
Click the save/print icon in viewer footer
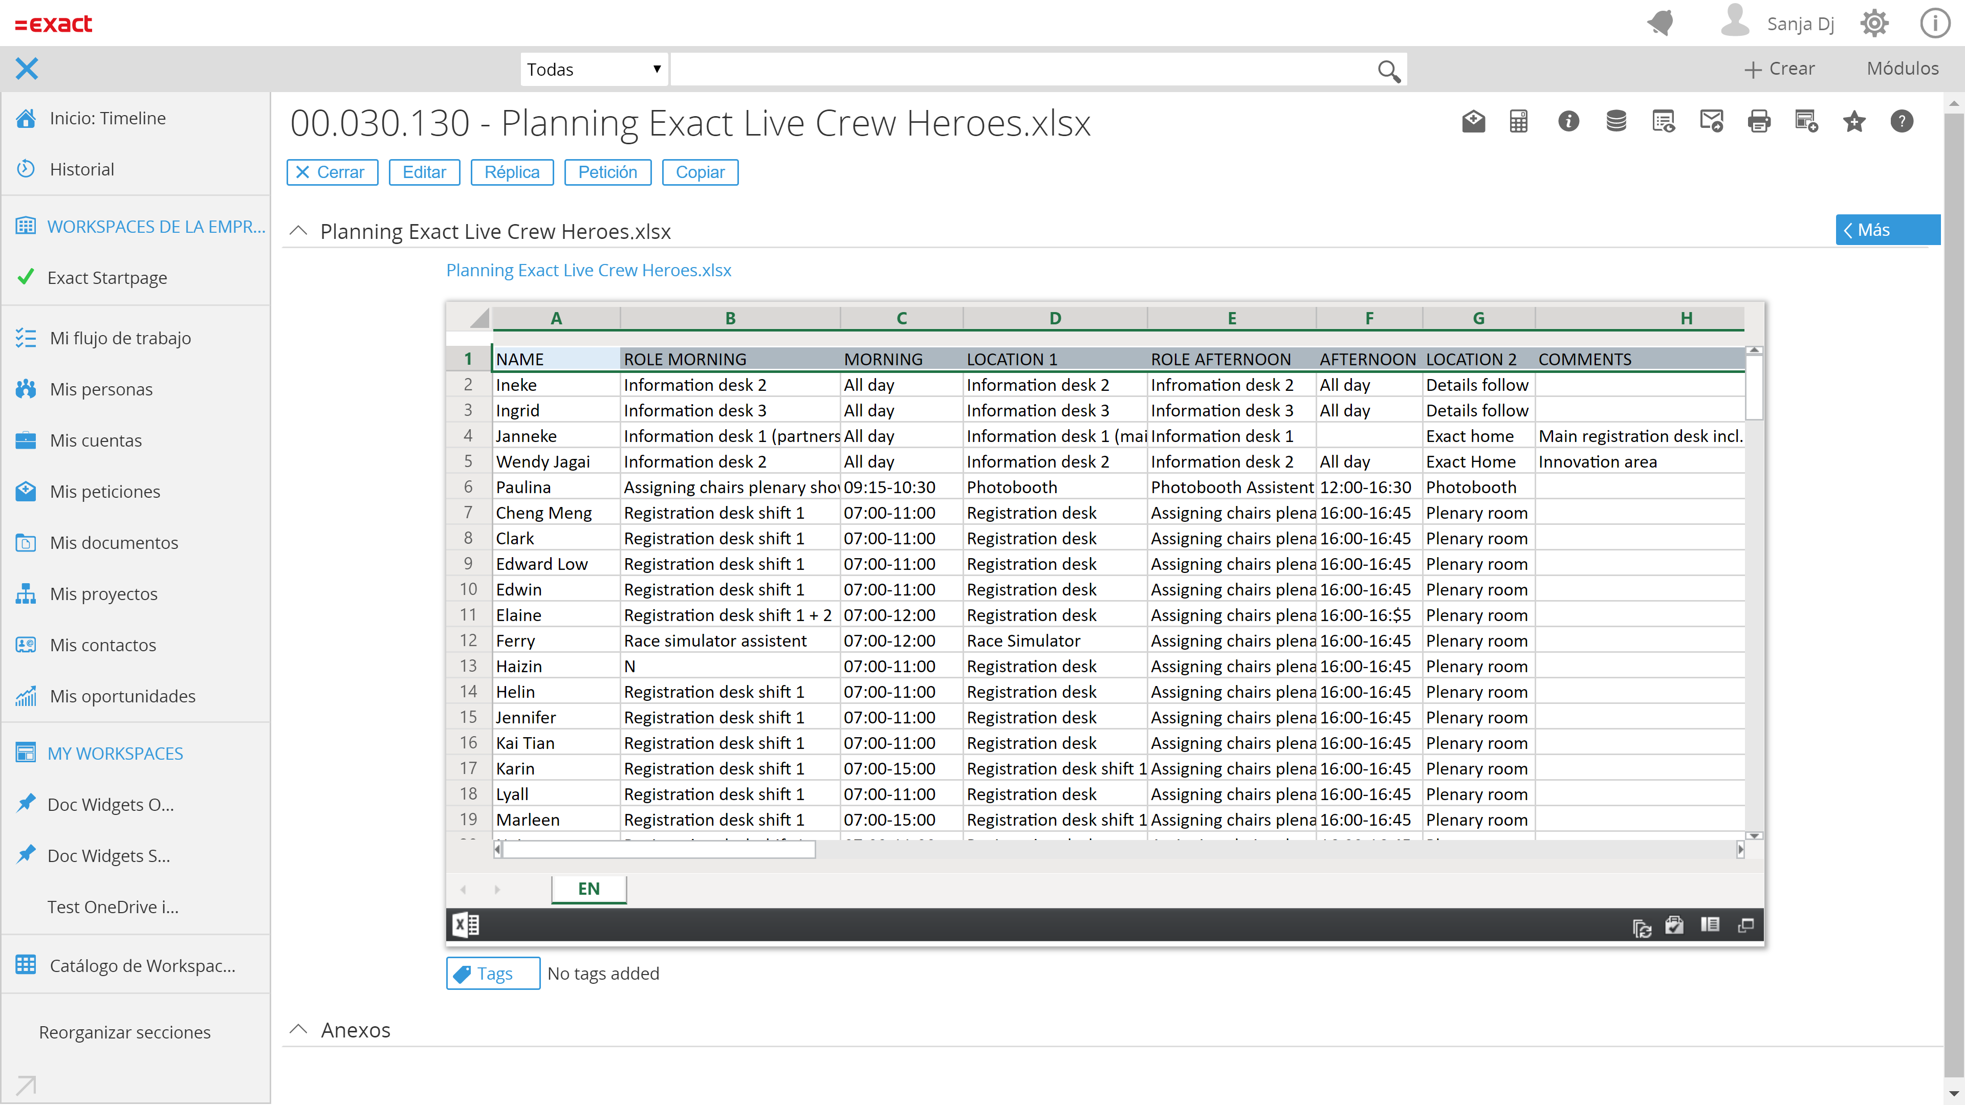click(x=1675, y=925)
